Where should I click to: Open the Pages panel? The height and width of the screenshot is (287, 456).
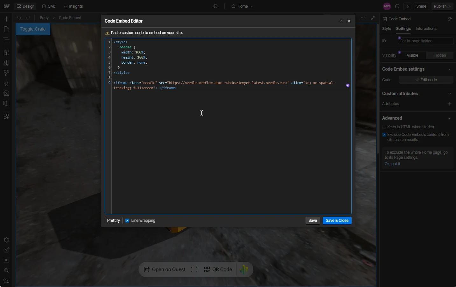click(x=6, y=29)
